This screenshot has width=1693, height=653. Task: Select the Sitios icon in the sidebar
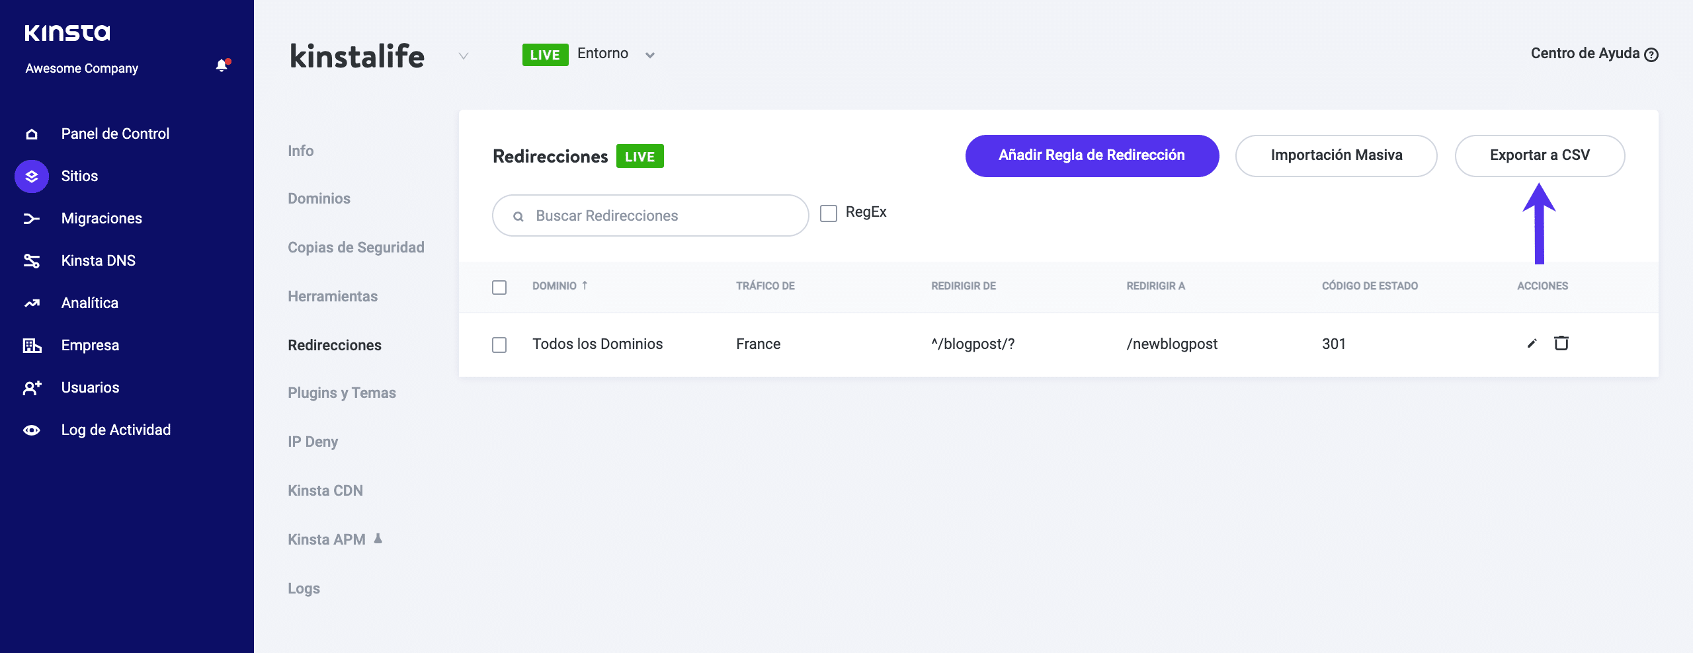31,176
